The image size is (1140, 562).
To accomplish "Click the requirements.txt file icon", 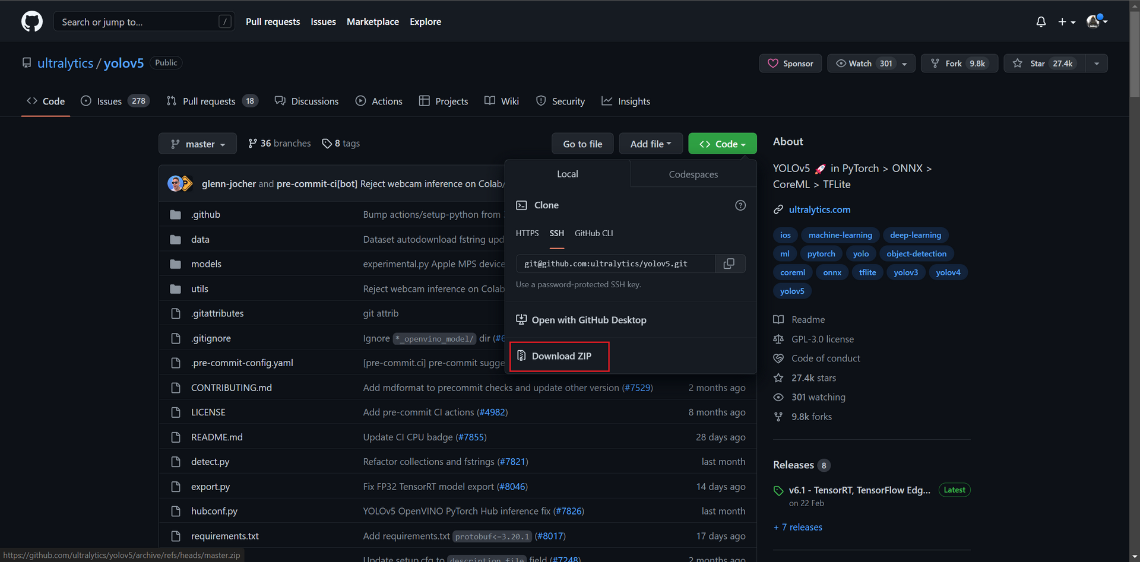I will [175, 536].
